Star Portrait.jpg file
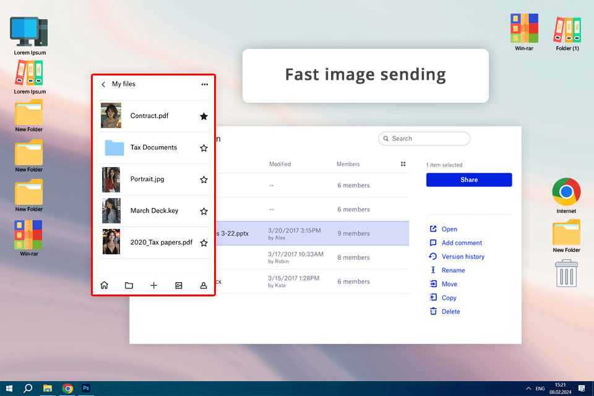The height and width of the screenshot is (396, 594). coord(204,179)
